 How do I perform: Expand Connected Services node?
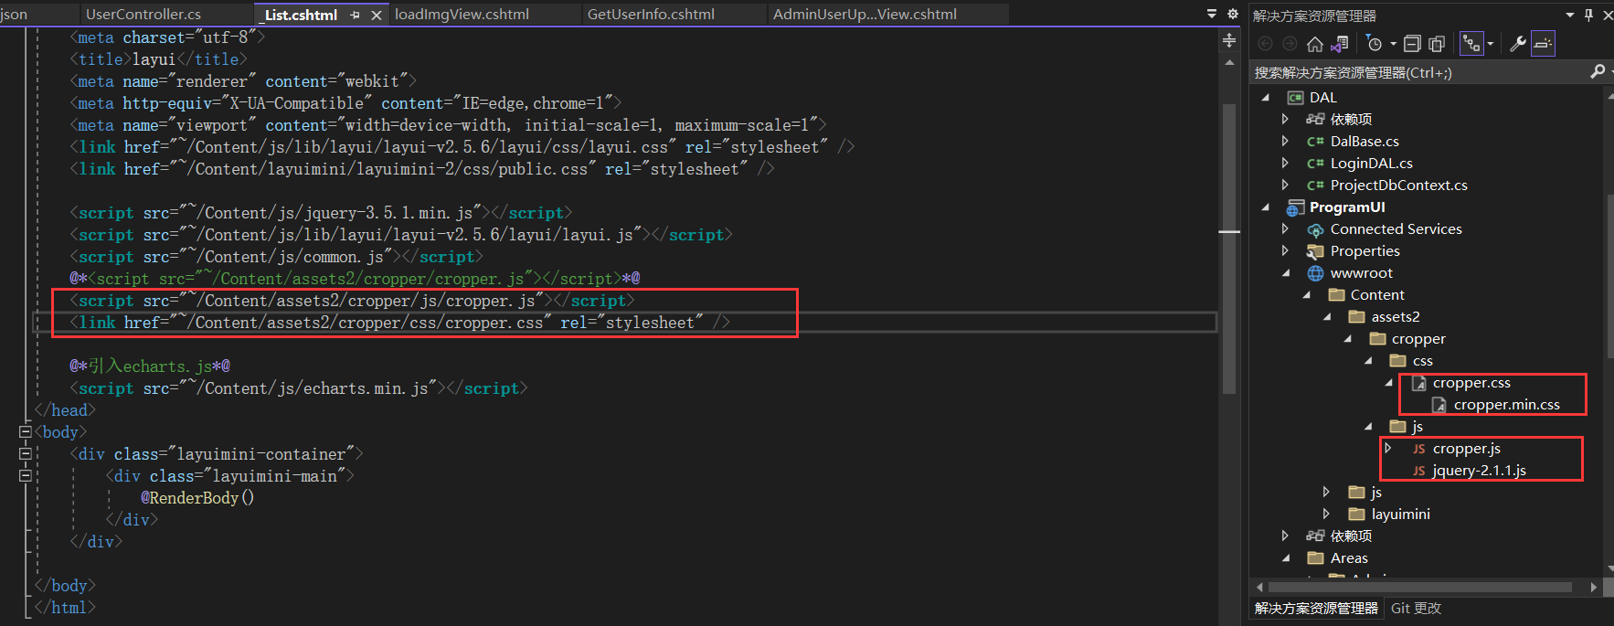[x=1285, y=228]
